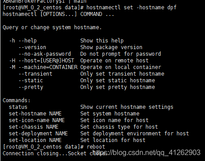Click the --host=[USER@]HOST option
Viewport: 205px width, 161px height.
tap(46, 61)
